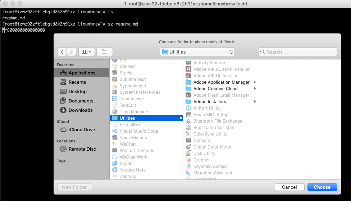This screenshot has width=351, height=201.
Task: Click the Sublime Text app icon
Action: point(115,79)
